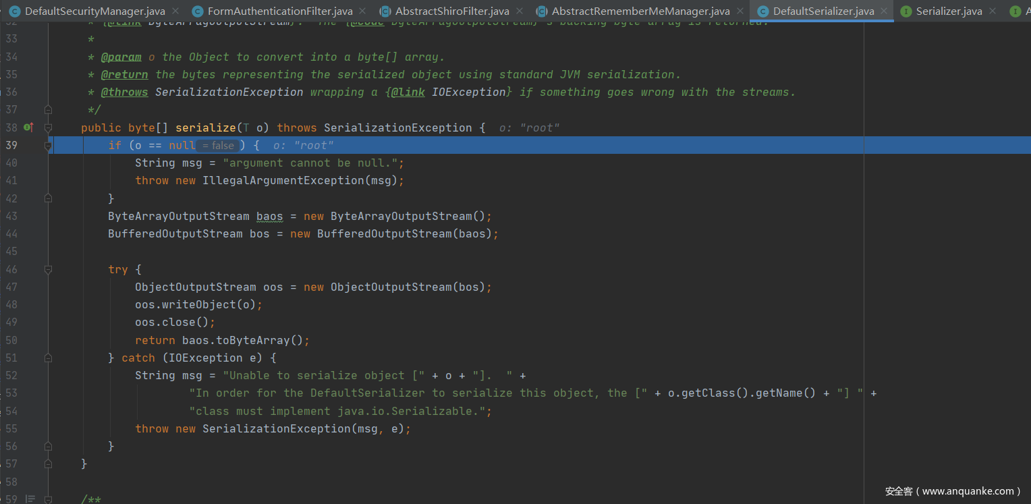Close the Serializer.java tab
This screenshot has width=1031, height=504.
(x=992, y=11)
